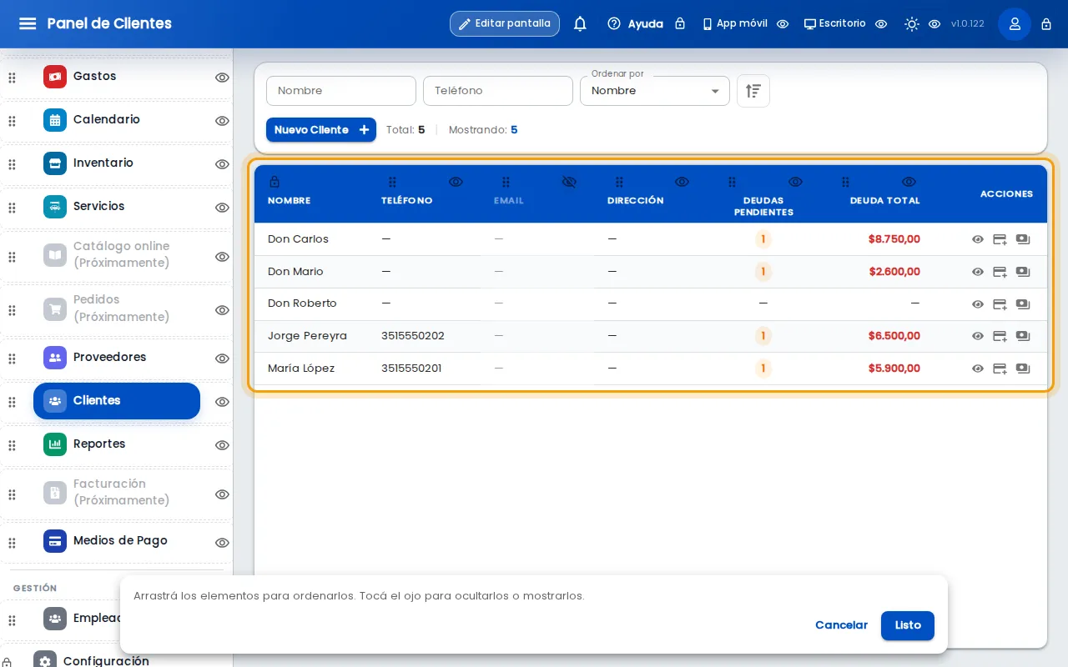
Task: Hide the Deudas Pendientes column
Action: pos(795,182)
